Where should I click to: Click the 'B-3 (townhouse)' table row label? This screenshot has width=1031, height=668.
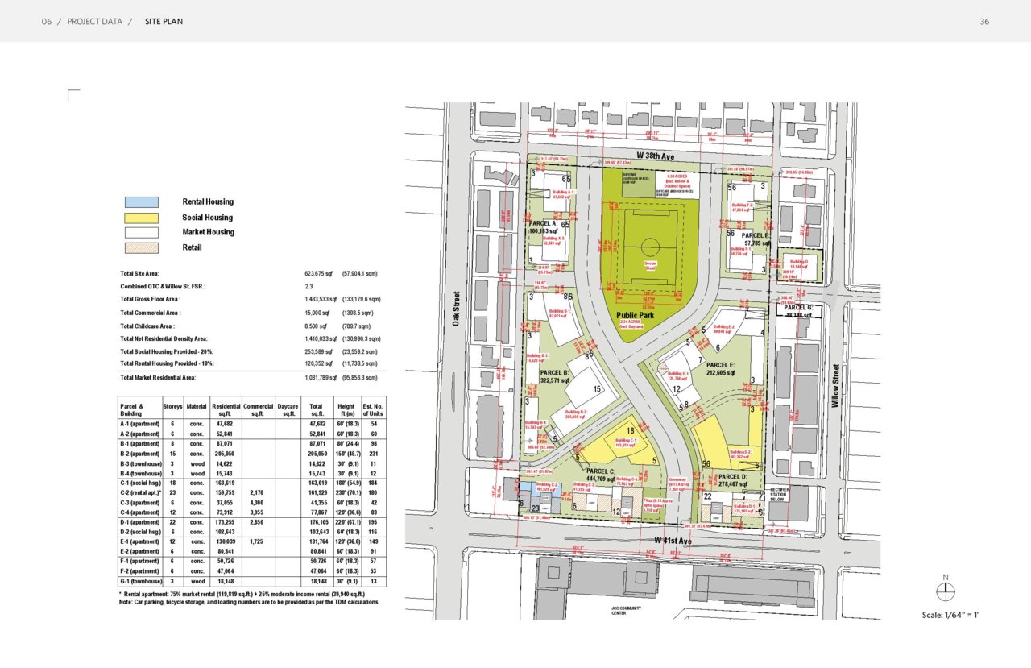pyautogui.click(x=140, y=464)
